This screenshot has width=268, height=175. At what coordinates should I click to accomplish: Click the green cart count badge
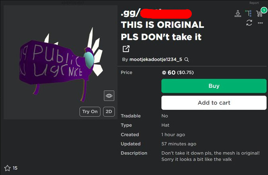click(264, 10)
